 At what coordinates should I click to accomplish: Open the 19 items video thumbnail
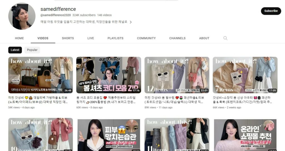click(41, 135)
